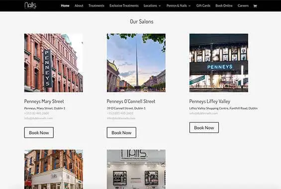Expand the Locations dropdown menu
Viewport: 281px width, 189px height.
click(x=152, y=6)
